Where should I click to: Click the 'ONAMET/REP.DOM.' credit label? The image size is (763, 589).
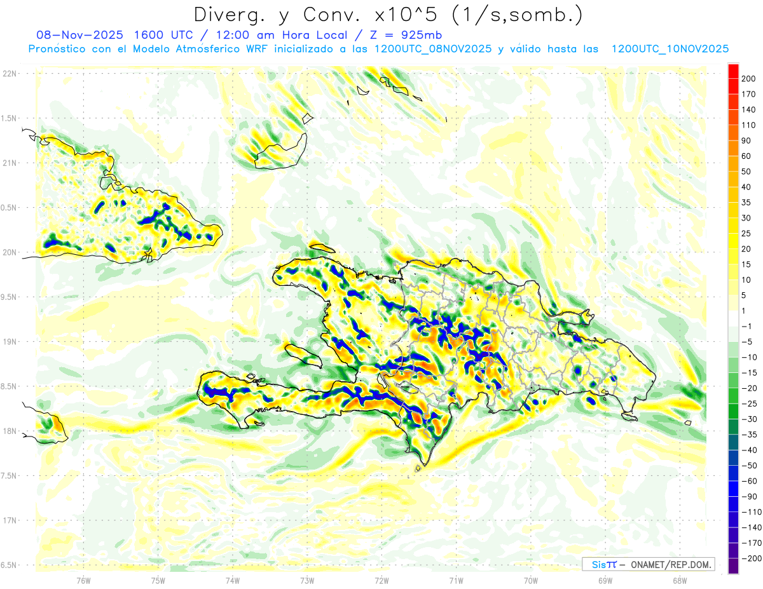point(670,564)
